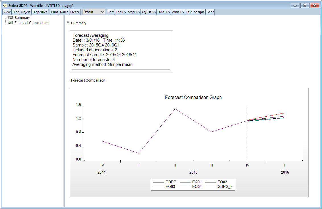The image size is (322, 209).
Task: Open the View menu
Action: click(7, 12)
